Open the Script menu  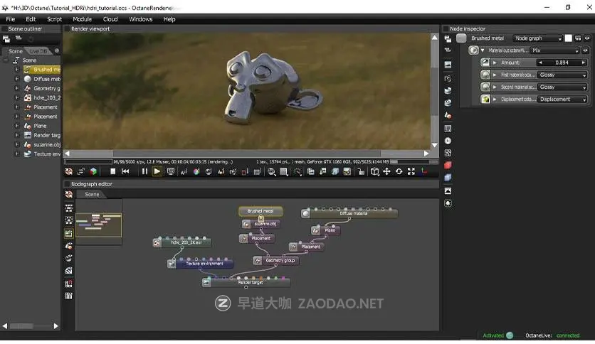coord(54,19)
